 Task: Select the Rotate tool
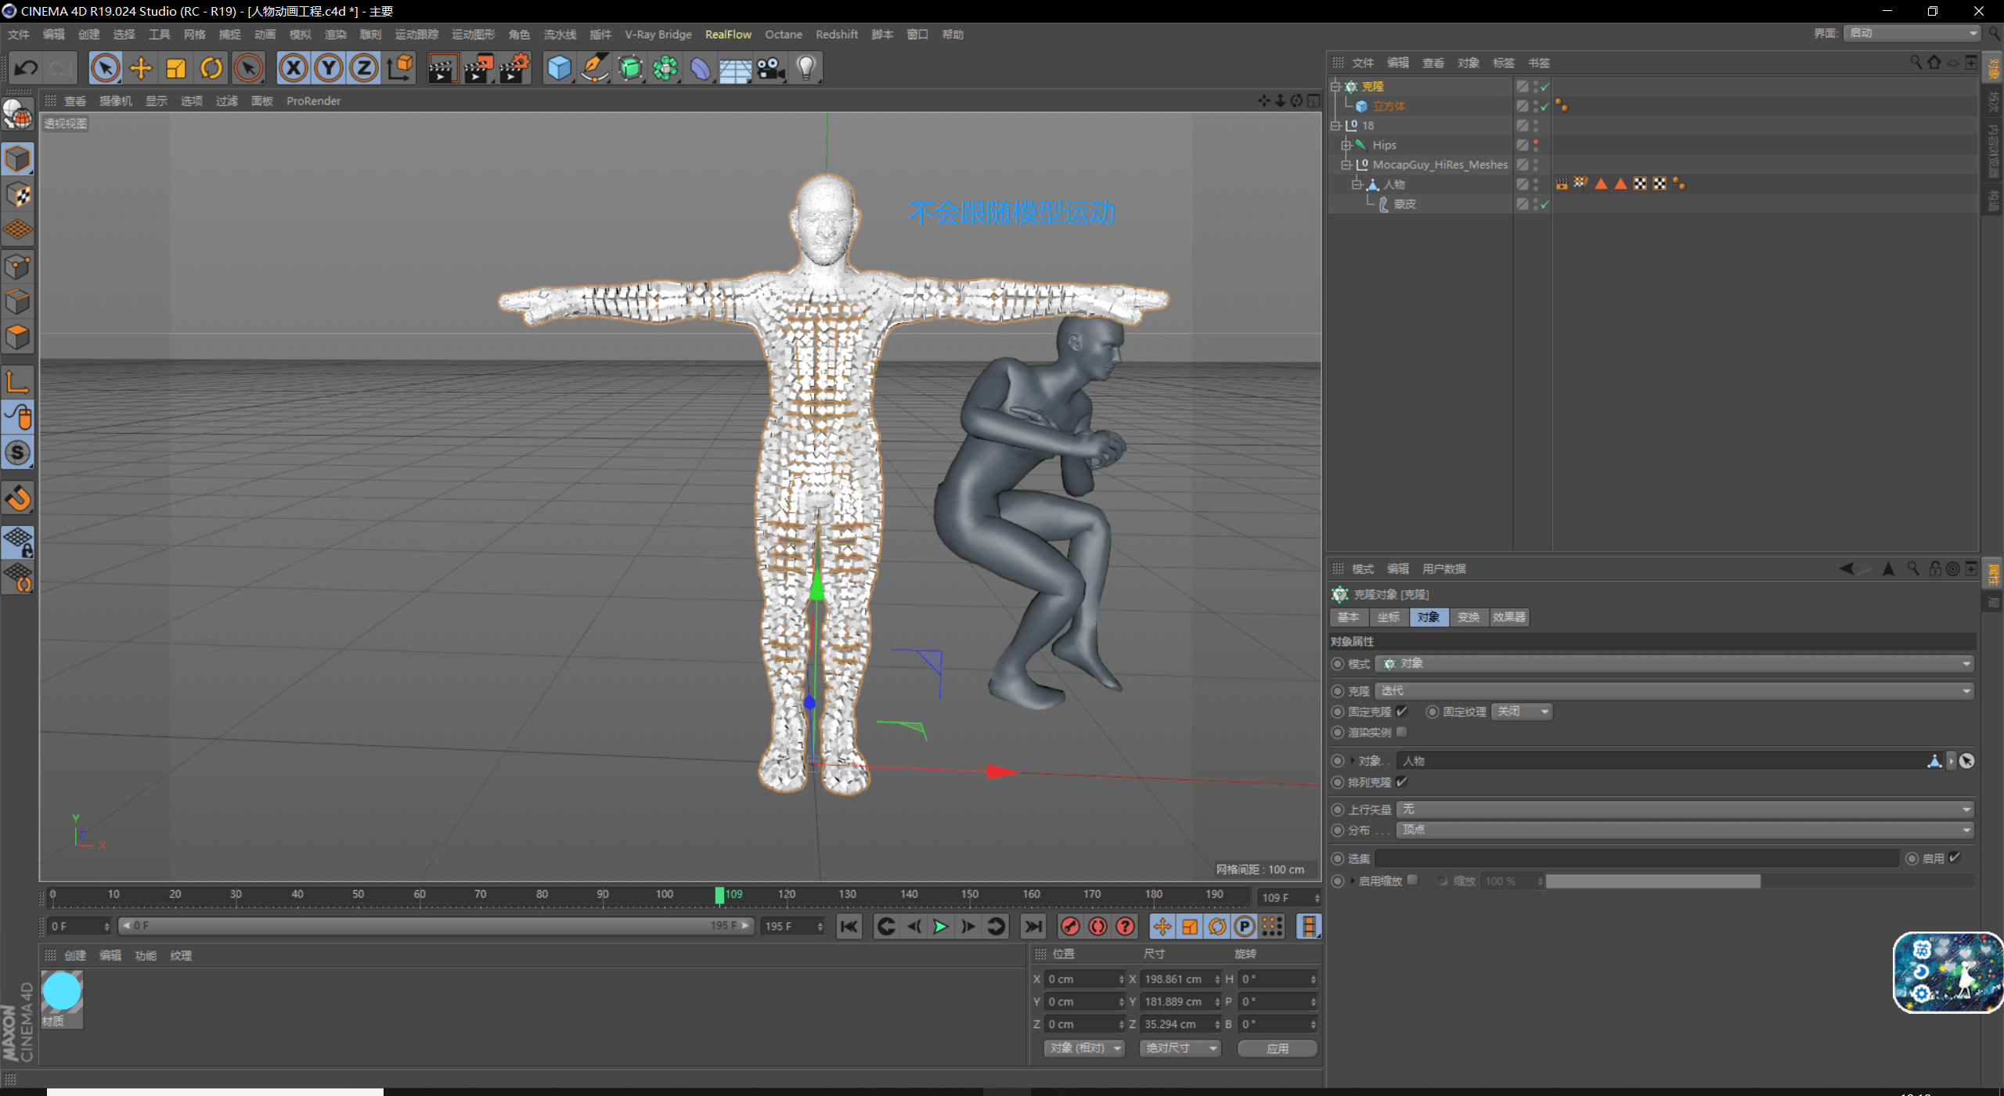point(211,68)
